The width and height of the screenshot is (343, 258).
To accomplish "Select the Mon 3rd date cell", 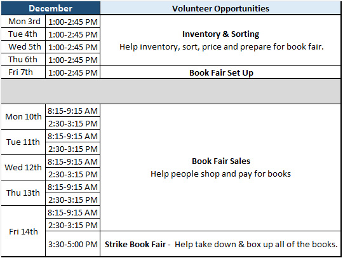I will pos(24,21).
